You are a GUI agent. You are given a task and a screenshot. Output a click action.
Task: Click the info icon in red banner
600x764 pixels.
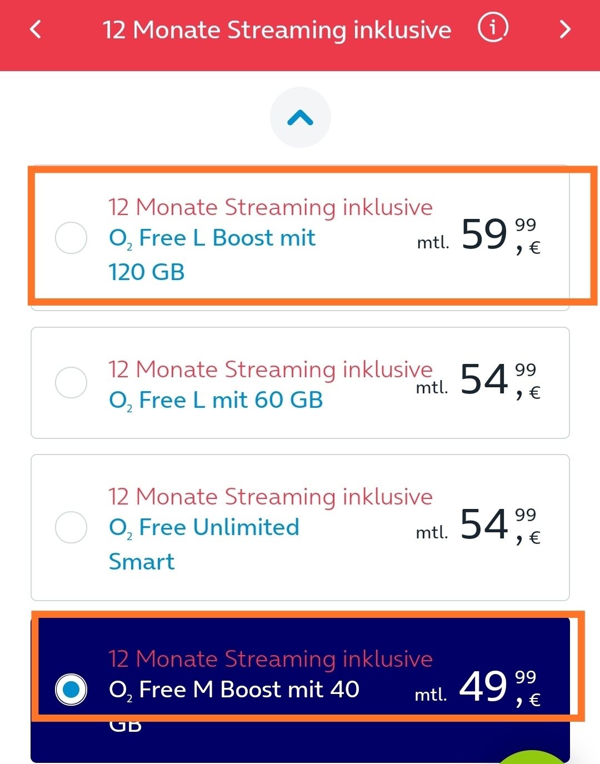pos(493,28)
